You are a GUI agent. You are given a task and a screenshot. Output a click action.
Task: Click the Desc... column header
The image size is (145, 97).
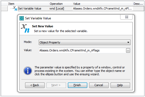point(138,4)
